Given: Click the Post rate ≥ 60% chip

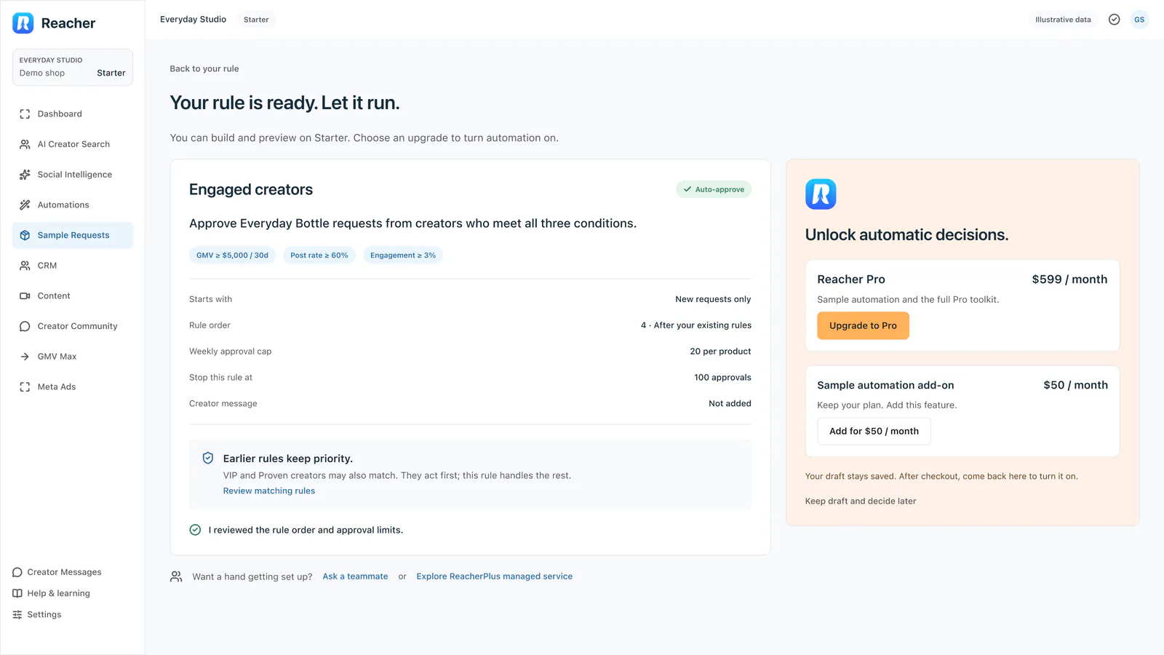Looking at the screenshot, I should click(319, 255).
